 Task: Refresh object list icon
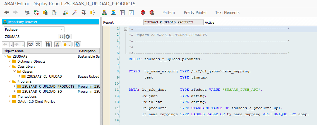[77, 44]
